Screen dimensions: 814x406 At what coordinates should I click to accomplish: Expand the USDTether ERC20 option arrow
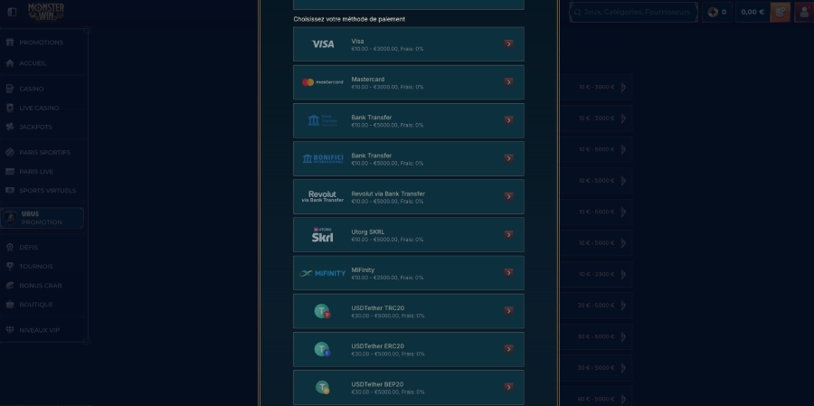[x=508, y=349]
